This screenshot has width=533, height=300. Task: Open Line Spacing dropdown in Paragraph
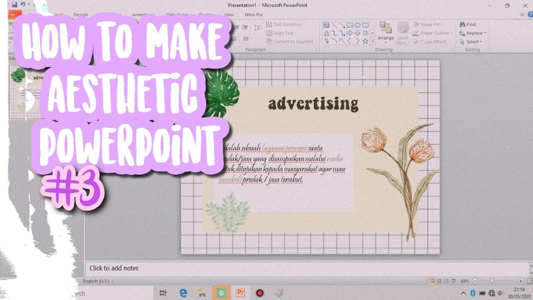click(x=258, y=27)
